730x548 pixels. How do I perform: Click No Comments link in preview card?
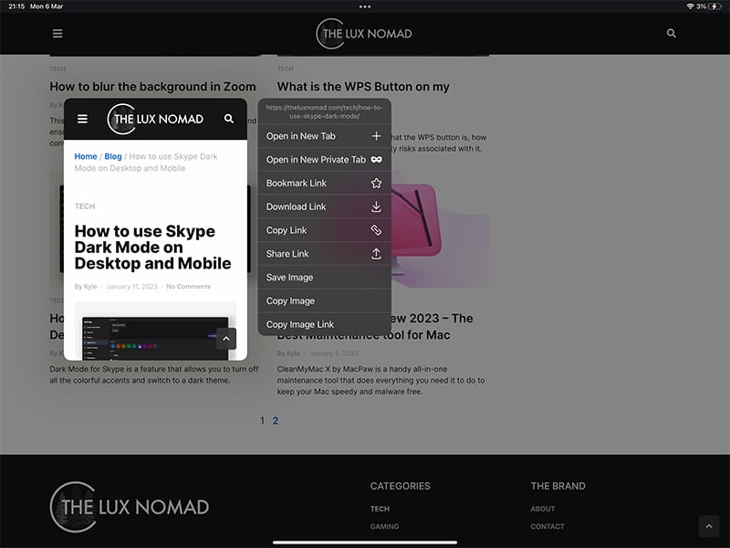[x=189, y=286]
